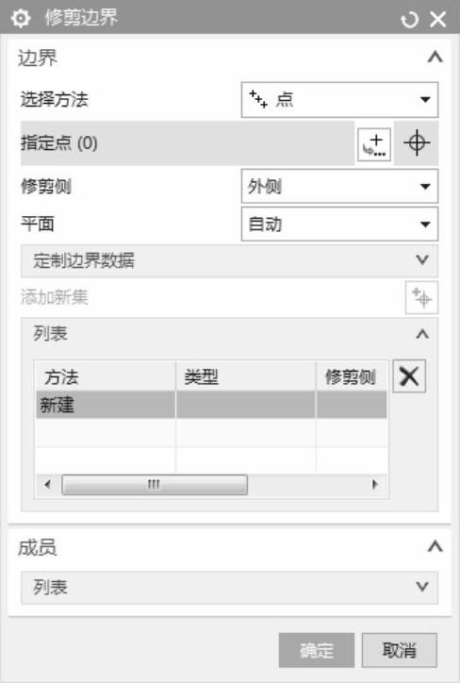
Task: Click the crosshair specify-point icon
Action: tap(417, 142)
